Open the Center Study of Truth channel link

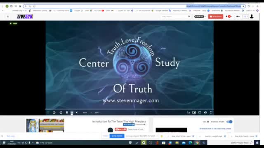[x=136, y=129]
